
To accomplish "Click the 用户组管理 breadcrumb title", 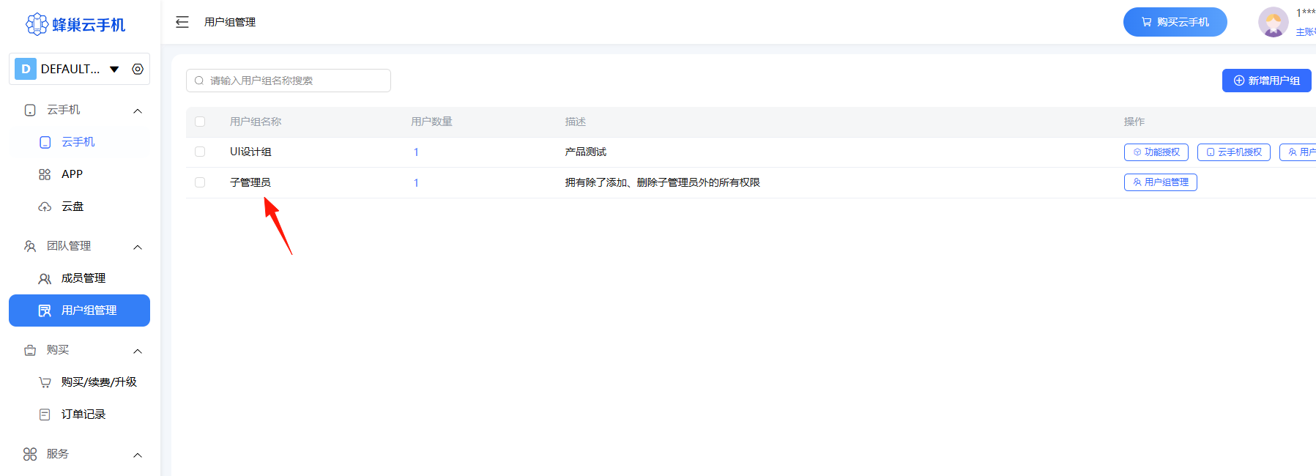I will click(x=230, y=22).
